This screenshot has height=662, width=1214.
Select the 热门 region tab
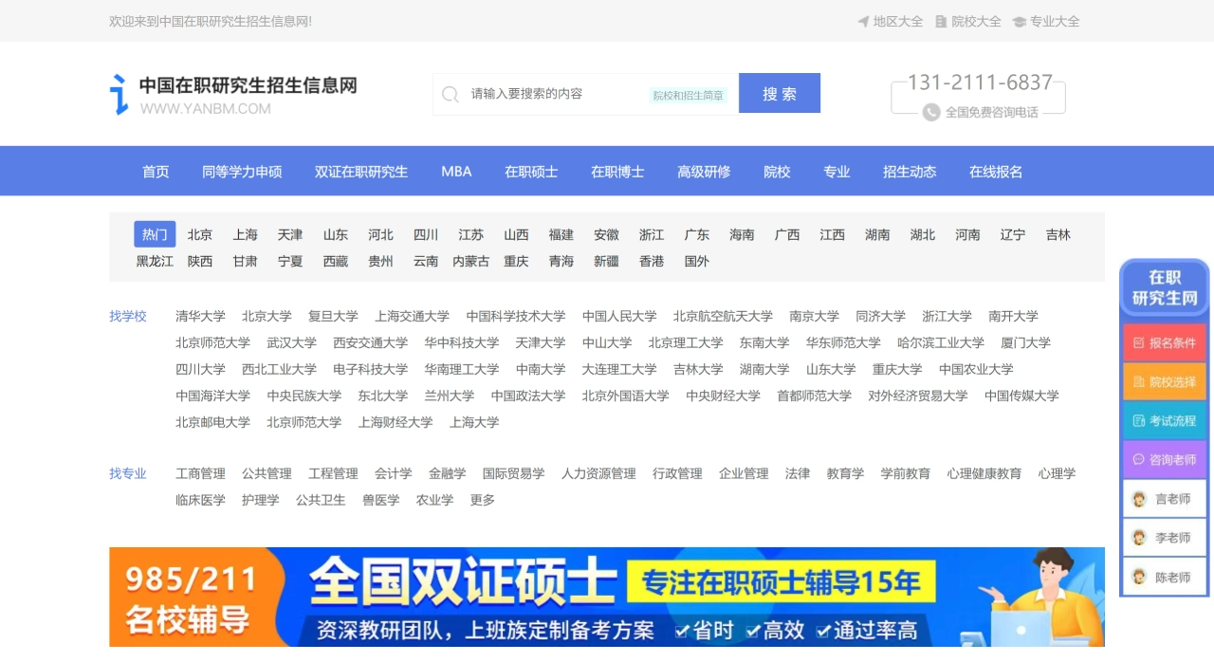[155, 234]
